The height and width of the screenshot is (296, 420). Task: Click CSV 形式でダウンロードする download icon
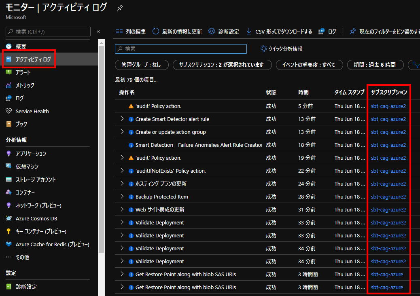(249, 31)
